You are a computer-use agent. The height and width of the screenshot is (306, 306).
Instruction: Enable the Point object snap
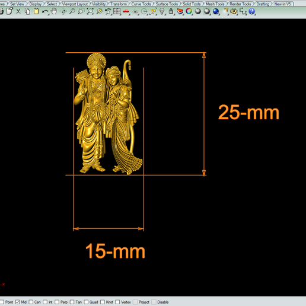tap(2, 302)
